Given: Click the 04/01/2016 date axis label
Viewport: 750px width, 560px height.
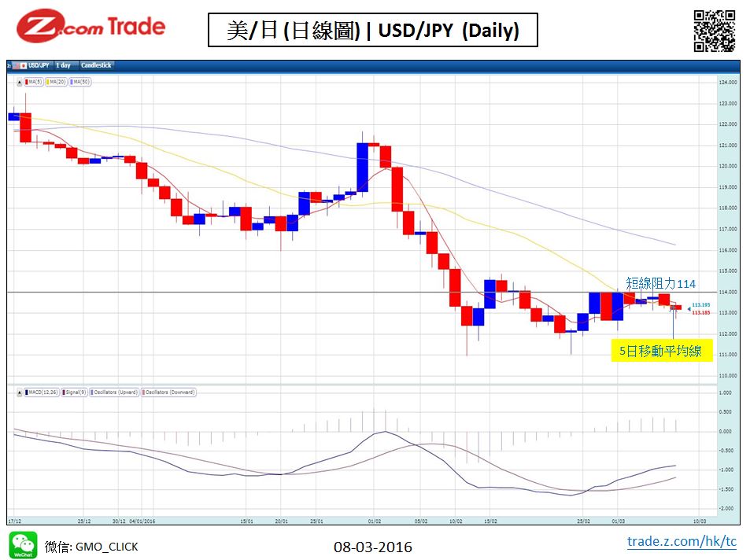Looking at the screenshot, I should pos(142,521).
